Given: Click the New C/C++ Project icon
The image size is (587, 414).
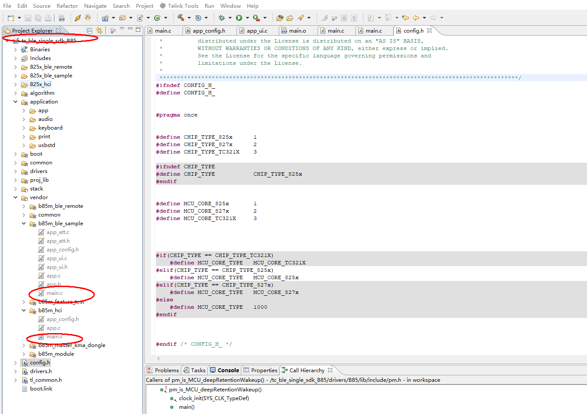Looking at the screenshot, I should click(x=105, y=18).
